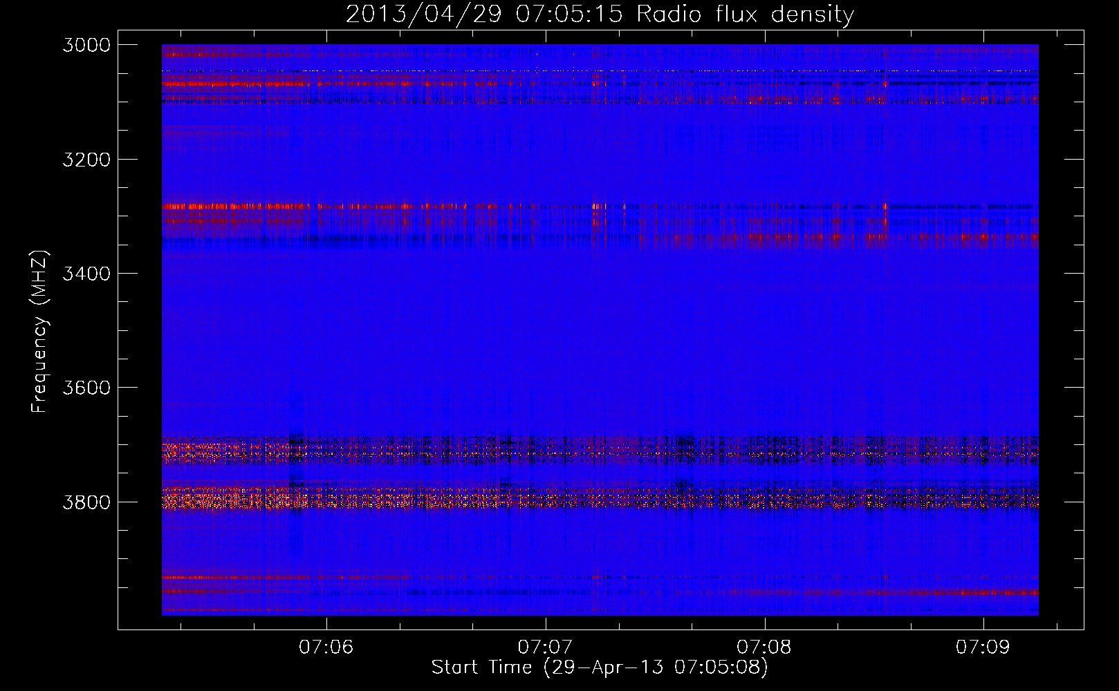The image size is (1119, 691).
Task: Click the 07:08 time tick label
Action: coord(764,647)
